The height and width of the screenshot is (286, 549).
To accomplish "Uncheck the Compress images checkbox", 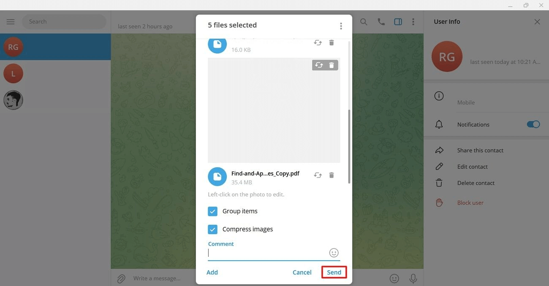I will pyautogui.click(x=212, y=229).
